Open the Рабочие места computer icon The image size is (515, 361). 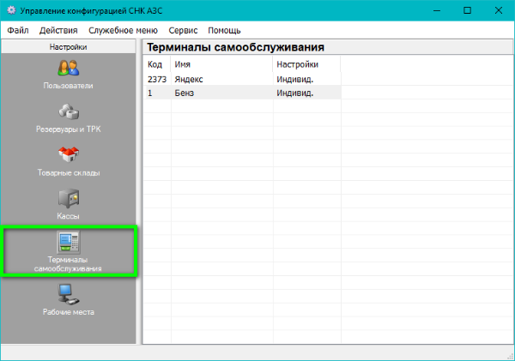click(x=68, y=294)
